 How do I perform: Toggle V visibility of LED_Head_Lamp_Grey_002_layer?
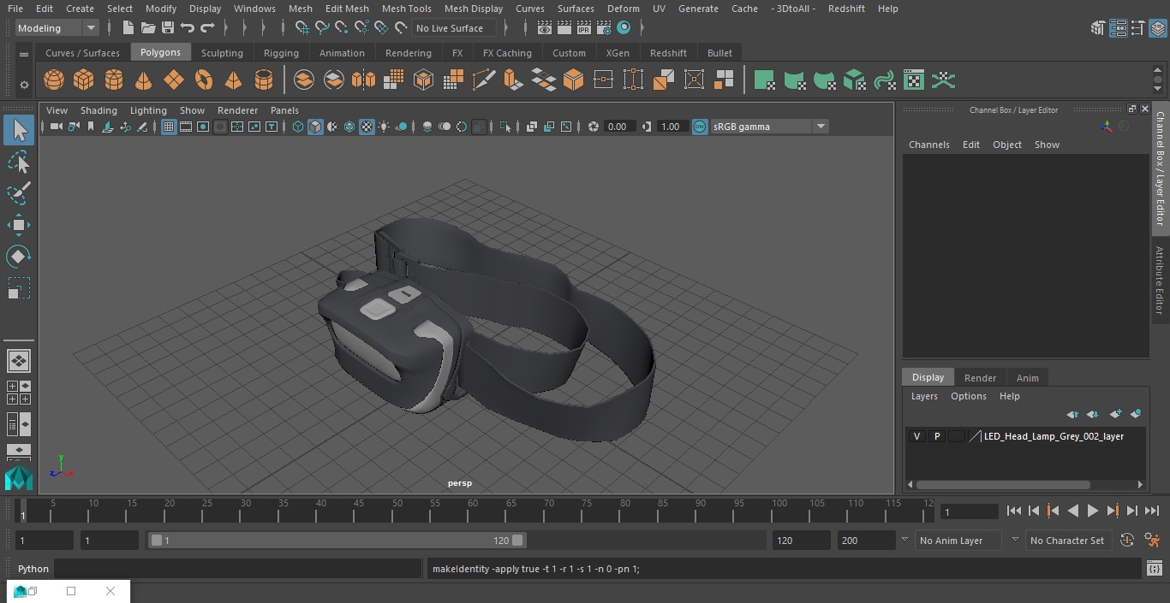pyautogui.click(x=917, y=436)
